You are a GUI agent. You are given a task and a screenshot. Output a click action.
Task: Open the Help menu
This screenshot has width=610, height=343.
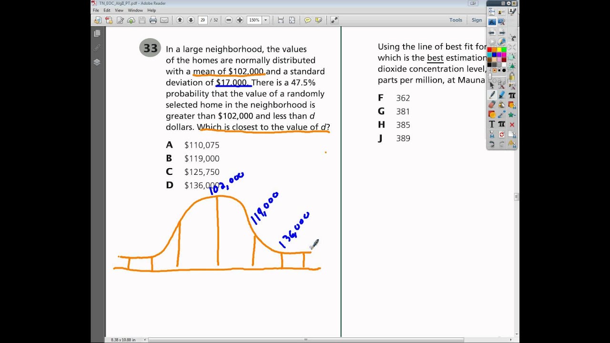pyautogui.click(x=152, y=10)
